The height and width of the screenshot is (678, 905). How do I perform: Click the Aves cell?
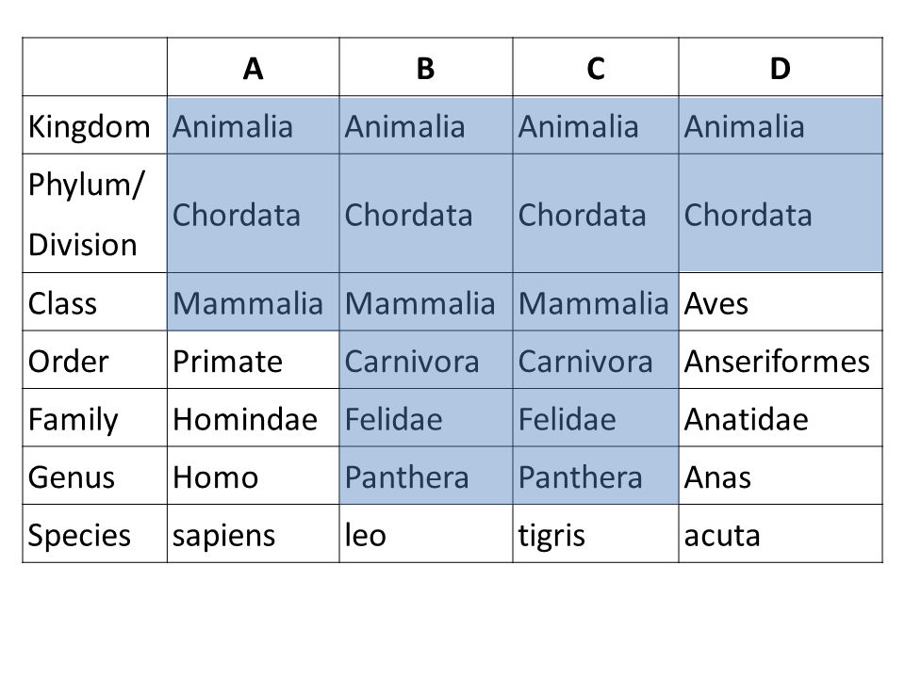[781, 301]
